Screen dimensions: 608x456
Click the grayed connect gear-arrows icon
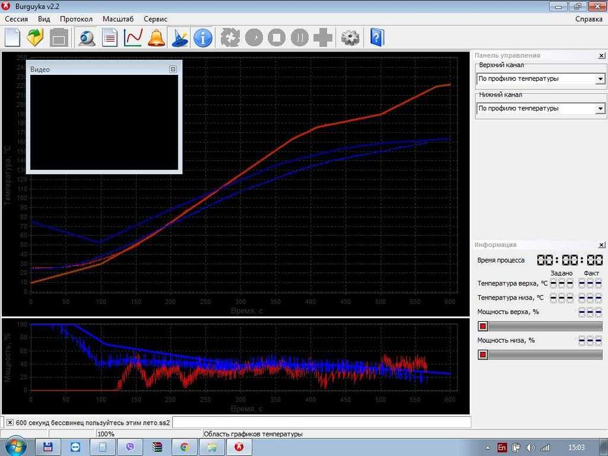[x=230, y=38]
